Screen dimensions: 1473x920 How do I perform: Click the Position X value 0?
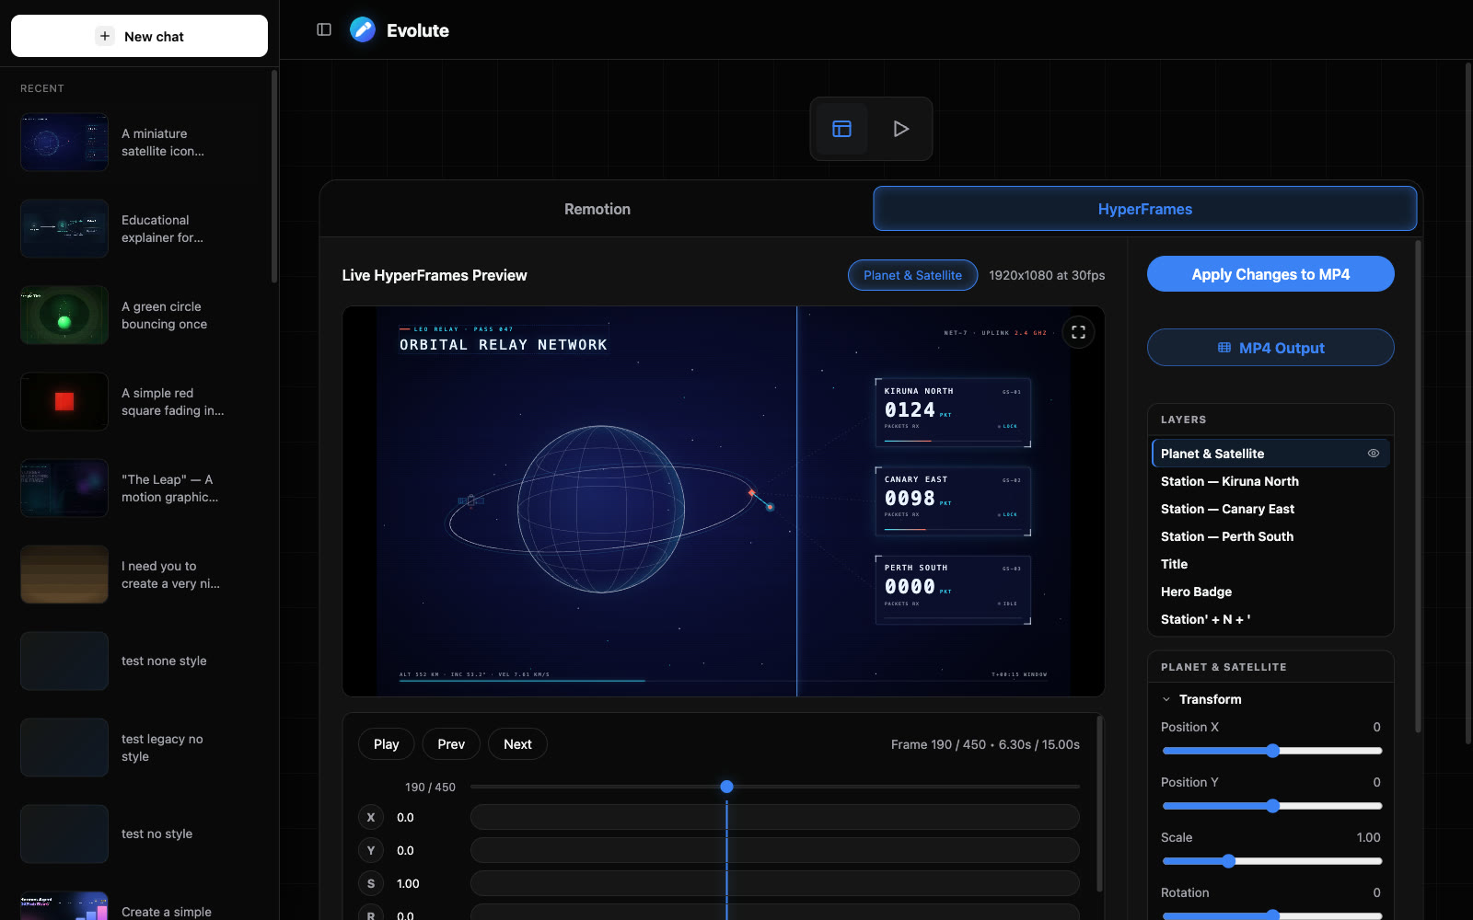click(1376, 727)
